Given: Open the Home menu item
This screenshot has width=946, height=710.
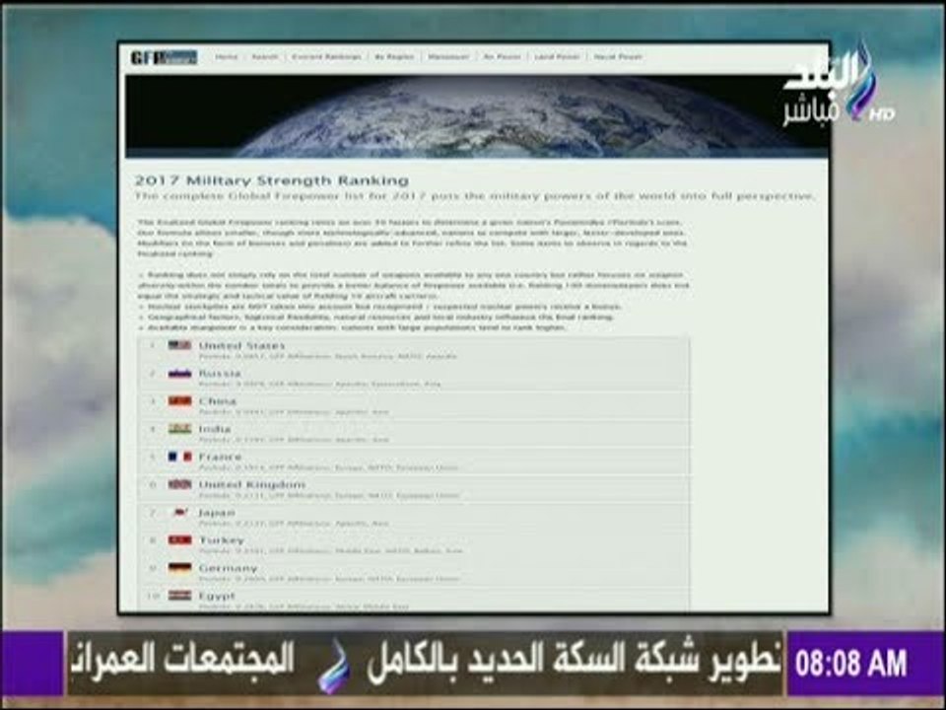Looking at the screenshot, I should click(x=227, y=57).
